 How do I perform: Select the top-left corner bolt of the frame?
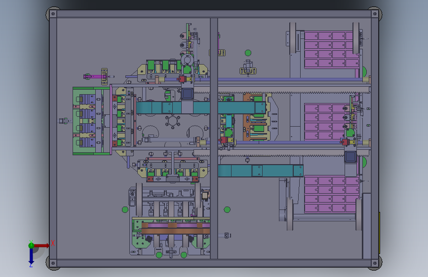point(53,14)
